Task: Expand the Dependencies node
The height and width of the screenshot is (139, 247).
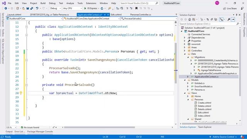Action: tap(184, 38)
